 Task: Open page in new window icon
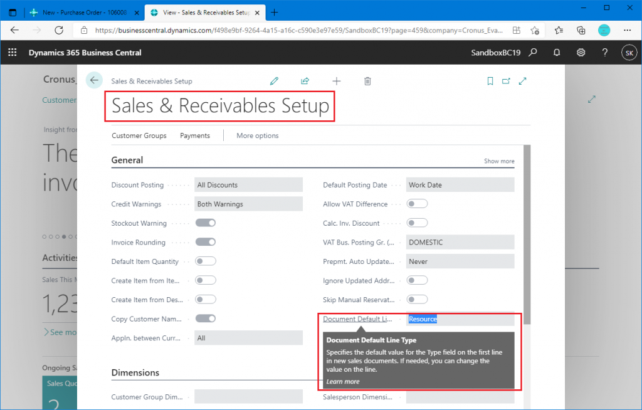pos(506,81)
